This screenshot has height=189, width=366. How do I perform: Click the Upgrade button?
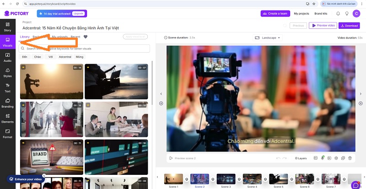pyautogui.click(x=78, y=14)
